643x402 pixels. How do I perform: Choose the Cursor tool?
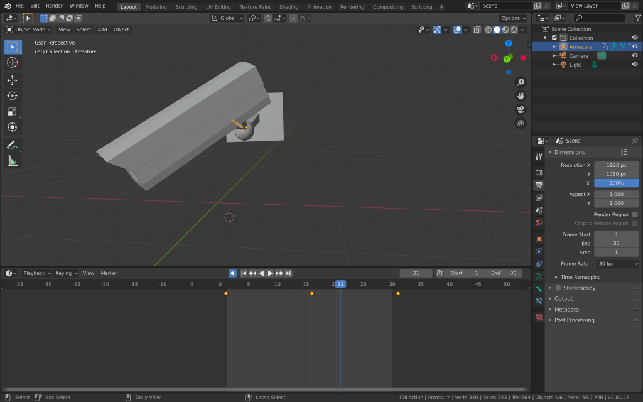click(12, 62)
